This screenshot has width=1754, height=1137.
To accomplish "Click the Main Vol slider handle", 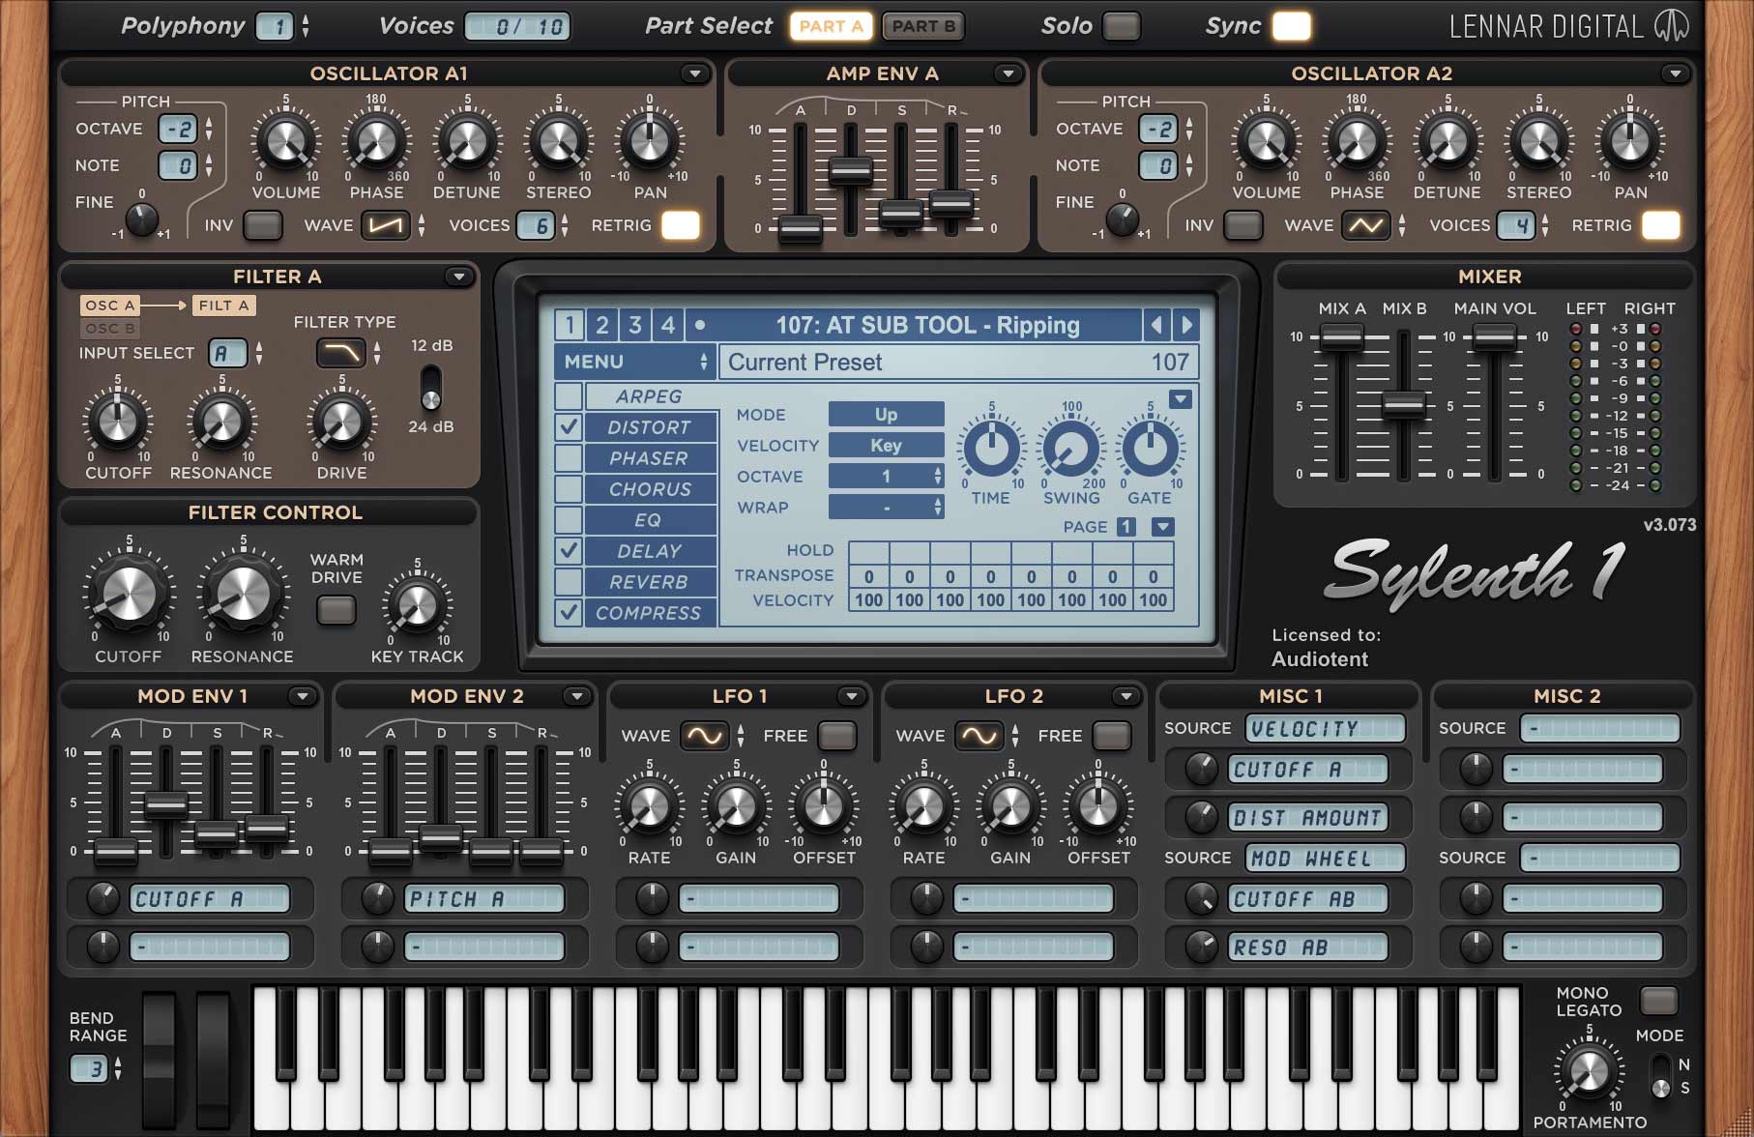I will click(1494, 337).
